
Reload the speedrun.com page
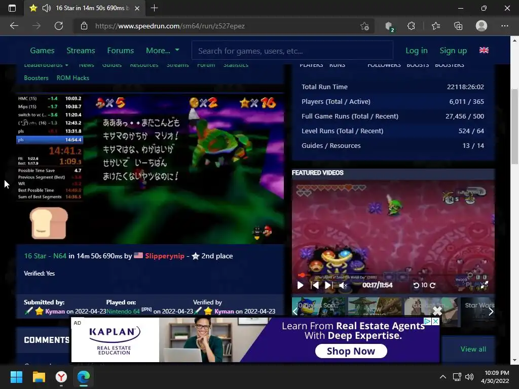59,26
